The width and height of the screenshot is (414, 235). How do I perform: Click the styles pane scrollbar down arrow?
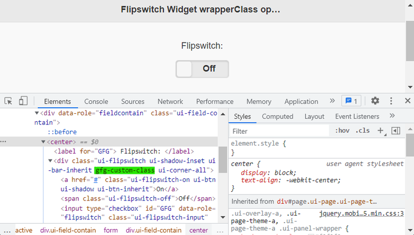pos(410,230)
